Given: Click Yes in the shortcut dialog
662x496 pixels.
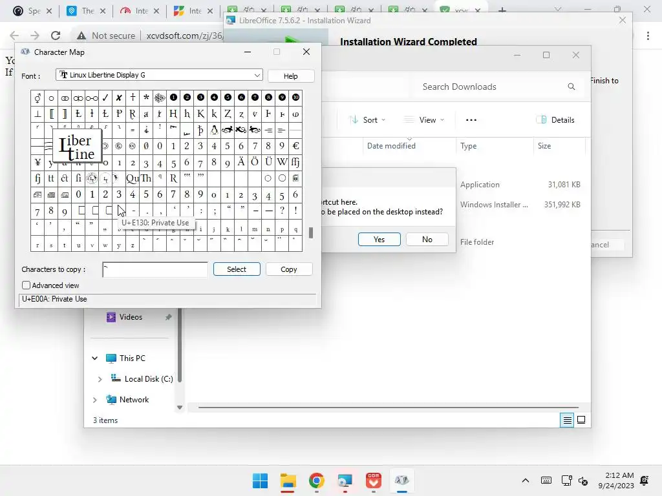Looking at the screenshot, I should coord(379,239).
